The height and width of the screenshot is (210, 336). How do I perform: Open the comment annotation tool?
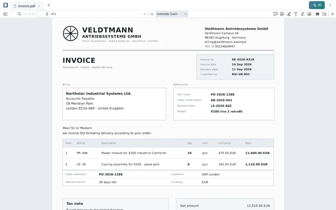coord(275,14)
